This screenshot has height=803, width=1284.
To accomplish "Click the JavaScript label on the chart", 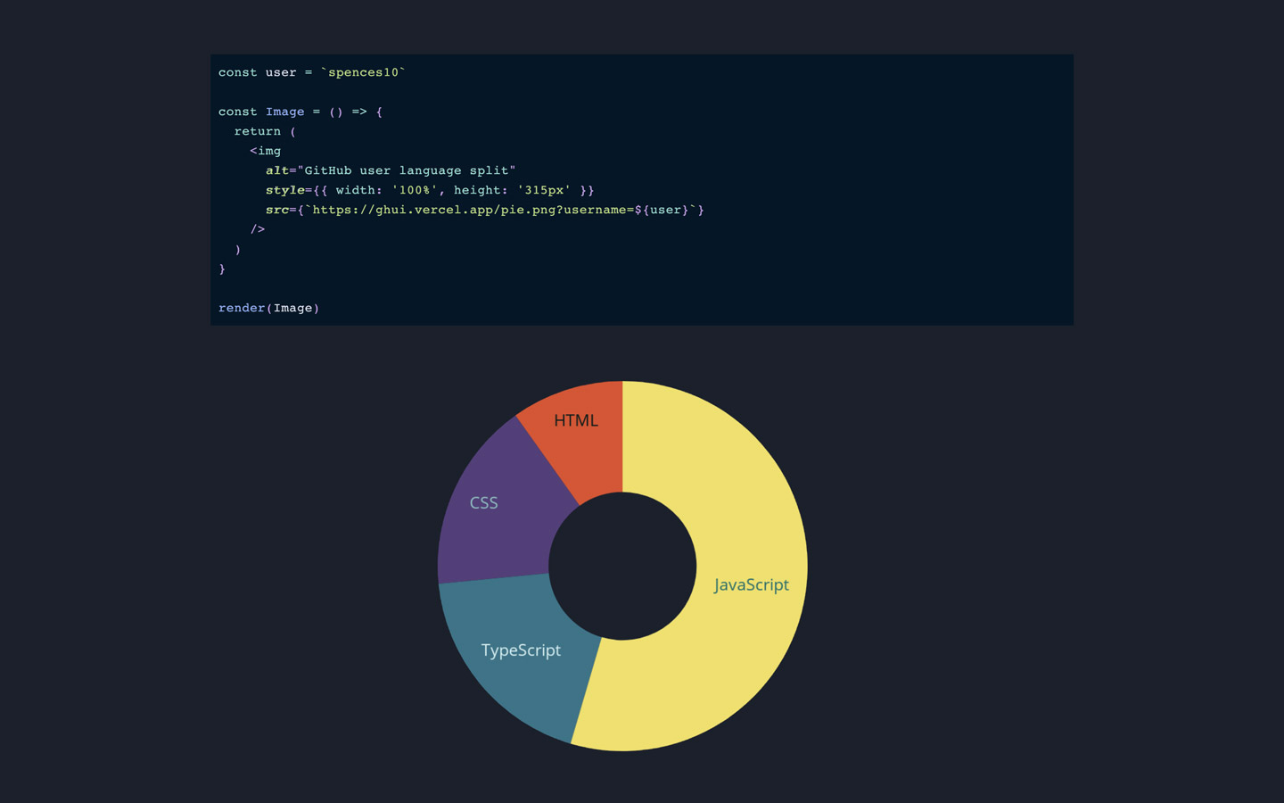I will (x=751, y=584).
